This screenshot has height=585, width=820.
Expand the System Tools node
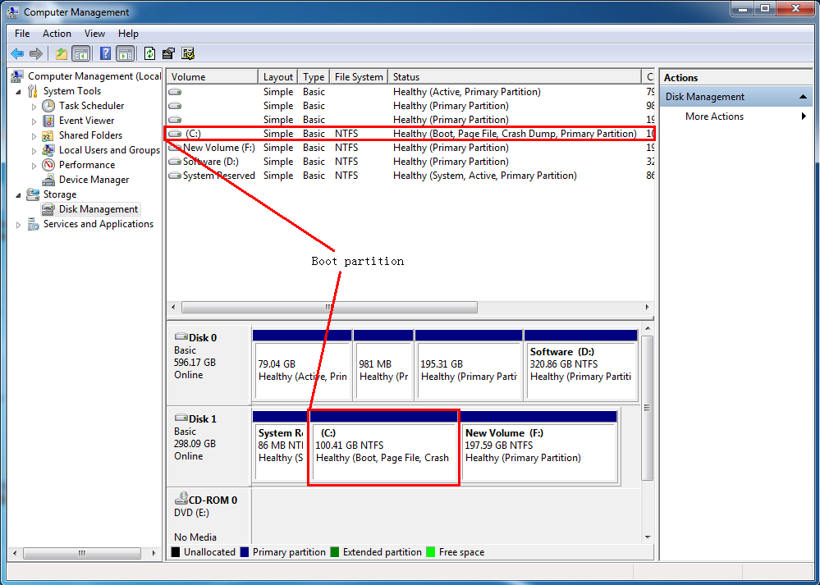[x=18, y=91]
